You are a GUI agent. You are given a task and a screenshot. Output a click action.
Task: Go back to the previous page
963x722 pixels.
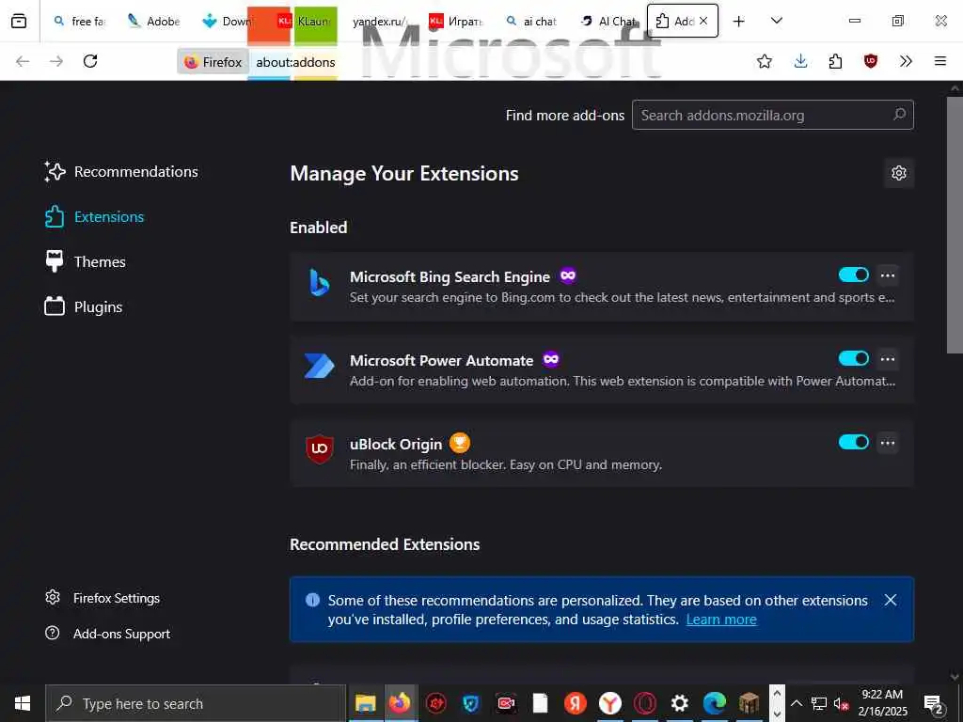point(23,61)
